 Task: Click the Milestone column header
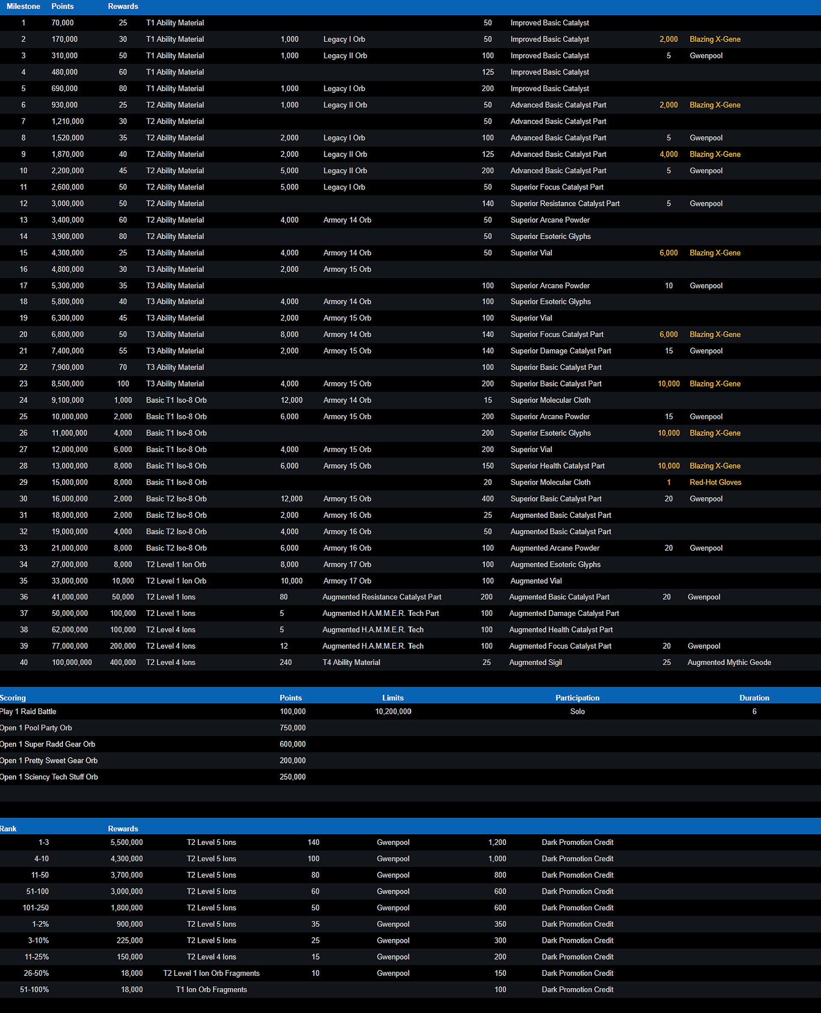coord(23,6)
